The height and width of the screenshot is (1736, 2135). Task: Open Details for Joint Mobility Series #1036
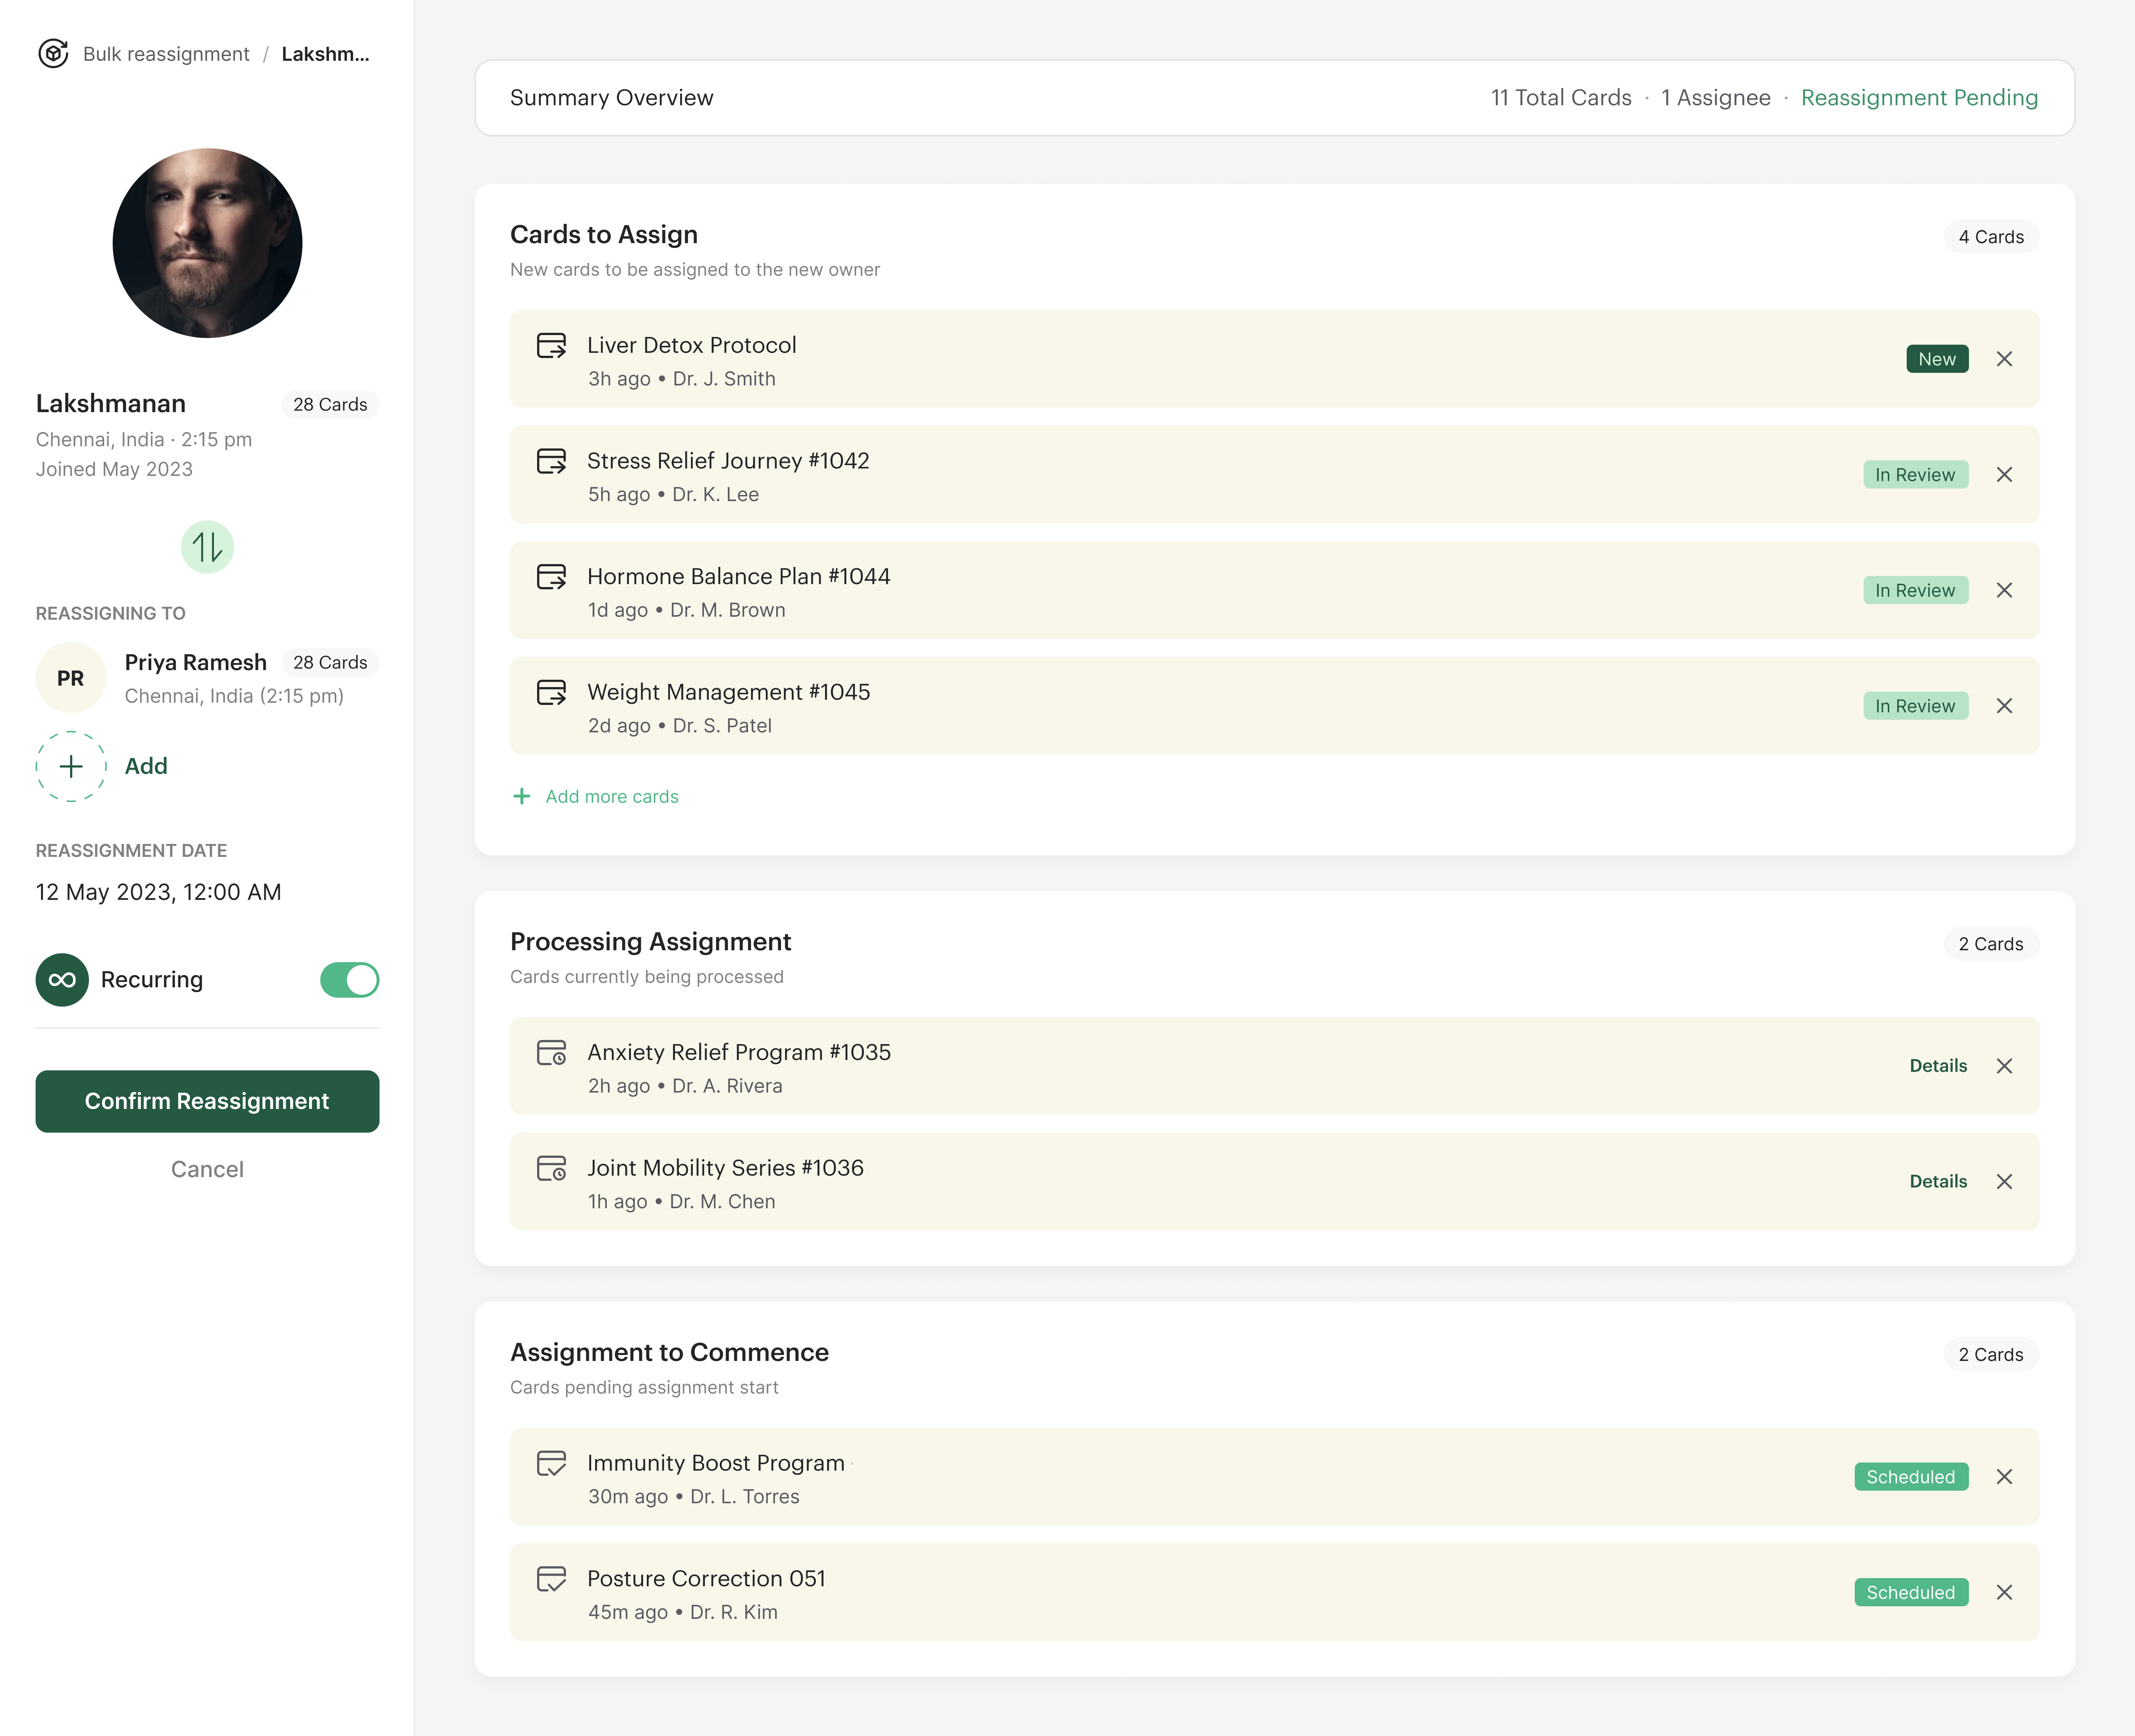click(1938, 1182)
